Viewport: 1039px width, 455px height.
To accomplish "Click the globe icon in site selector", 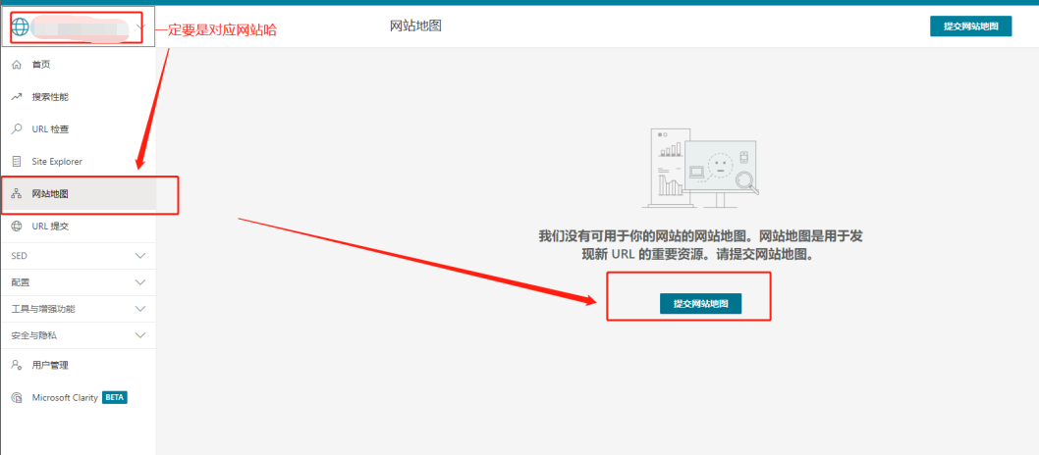I will [x=20, y=26].
